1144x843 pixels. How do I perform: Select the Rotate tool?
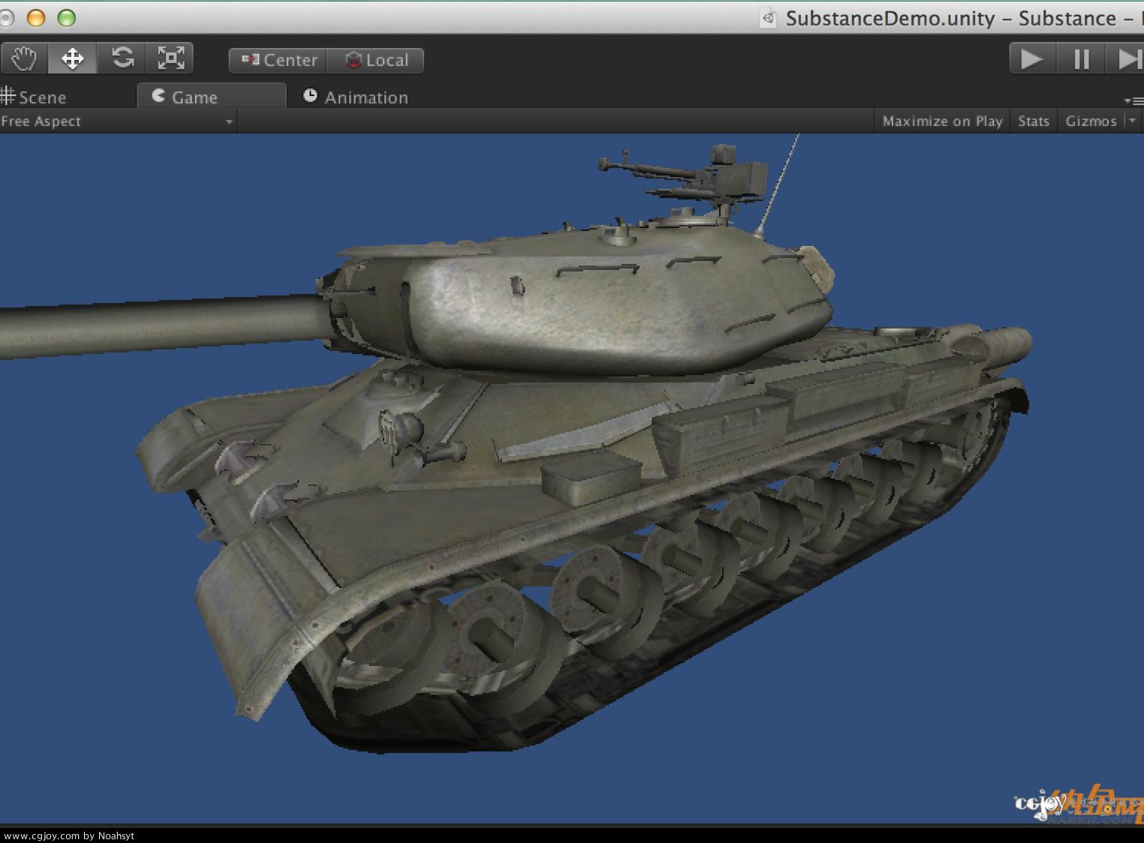122,58
